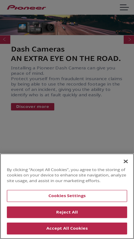Click the sentence about peace of mind
The height and width of the screenshot is (239, 134).
click(63, 71)
